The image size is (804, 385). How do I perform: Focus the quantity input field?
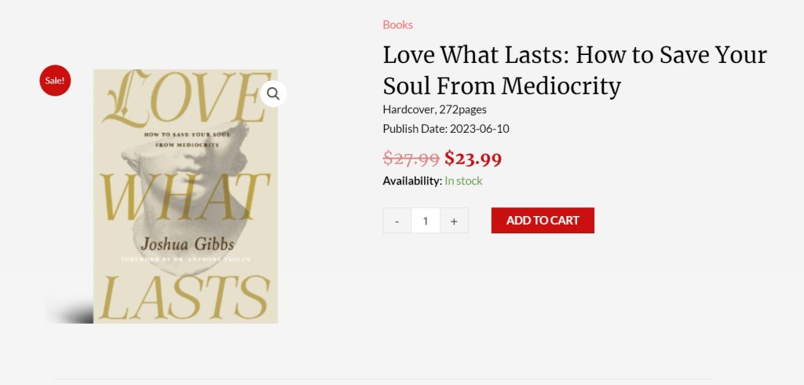[x=426, y=221]
